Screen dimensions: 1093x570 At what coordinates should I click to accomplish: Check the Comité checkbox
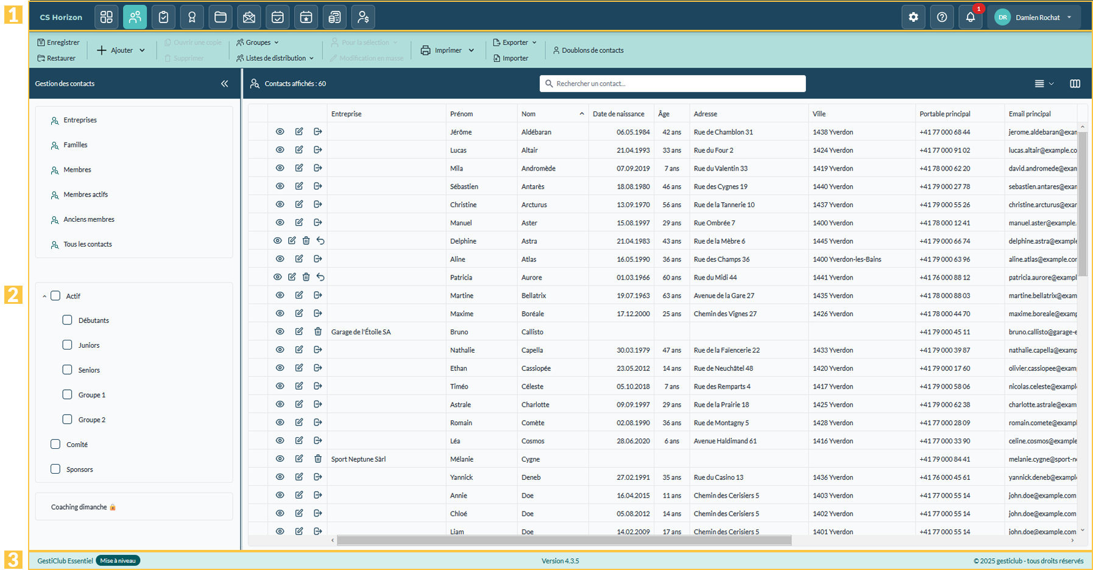(55, 445)
